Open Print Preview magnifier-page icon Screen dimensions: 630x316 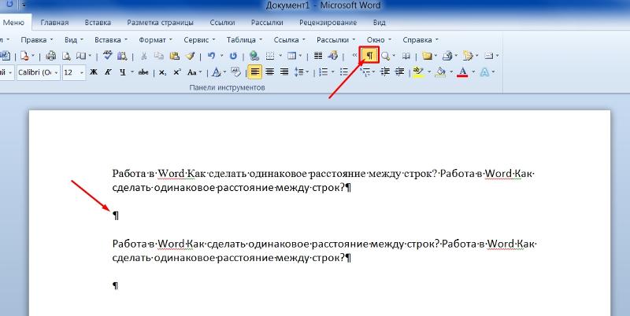[x=67, y=56]
